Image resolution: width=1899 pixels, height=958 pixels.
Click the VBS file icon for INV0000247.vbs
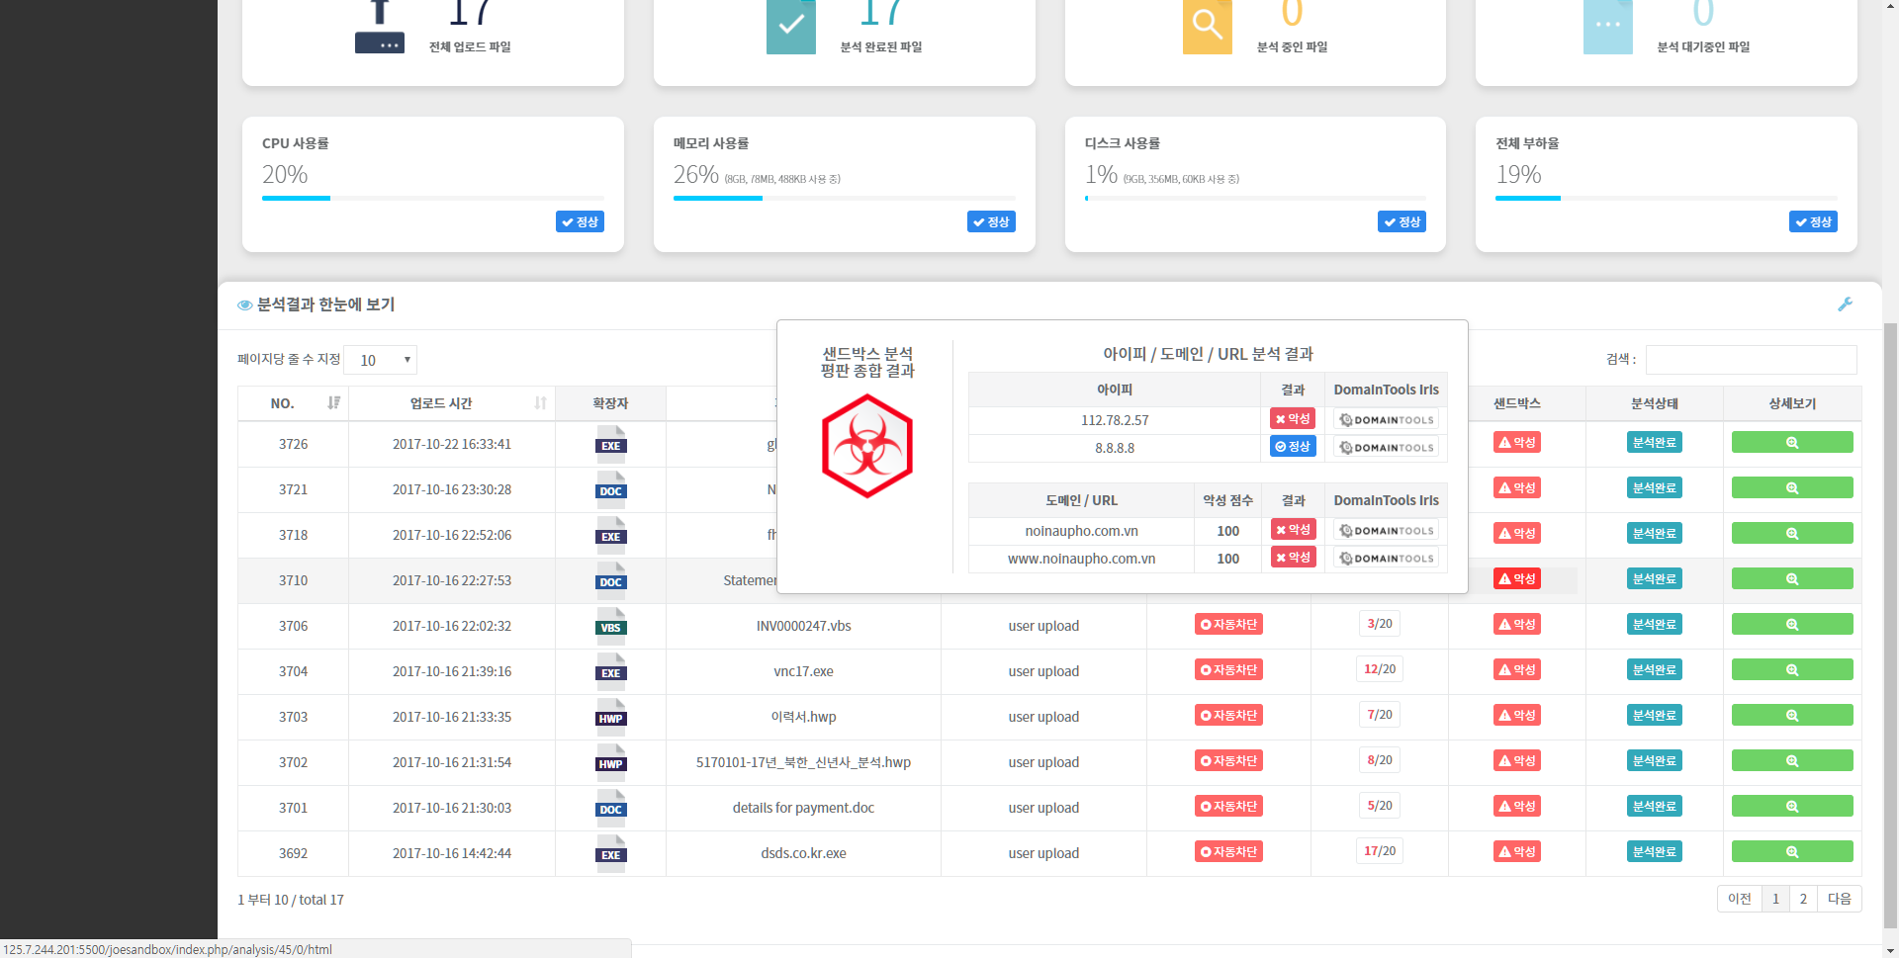tap(610, 626)
